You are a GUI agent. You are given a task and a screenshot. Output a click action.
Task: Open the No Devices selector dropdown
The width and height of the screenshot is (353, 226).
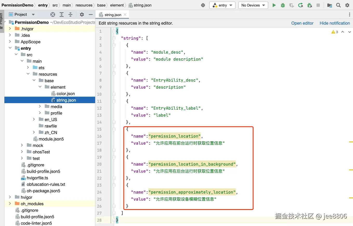(253, 5)
